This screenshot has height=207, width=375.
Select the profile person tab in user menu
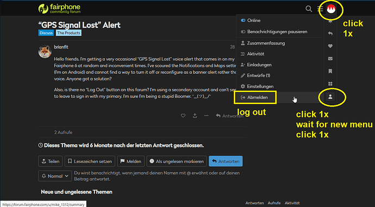[x=330, y=97]
